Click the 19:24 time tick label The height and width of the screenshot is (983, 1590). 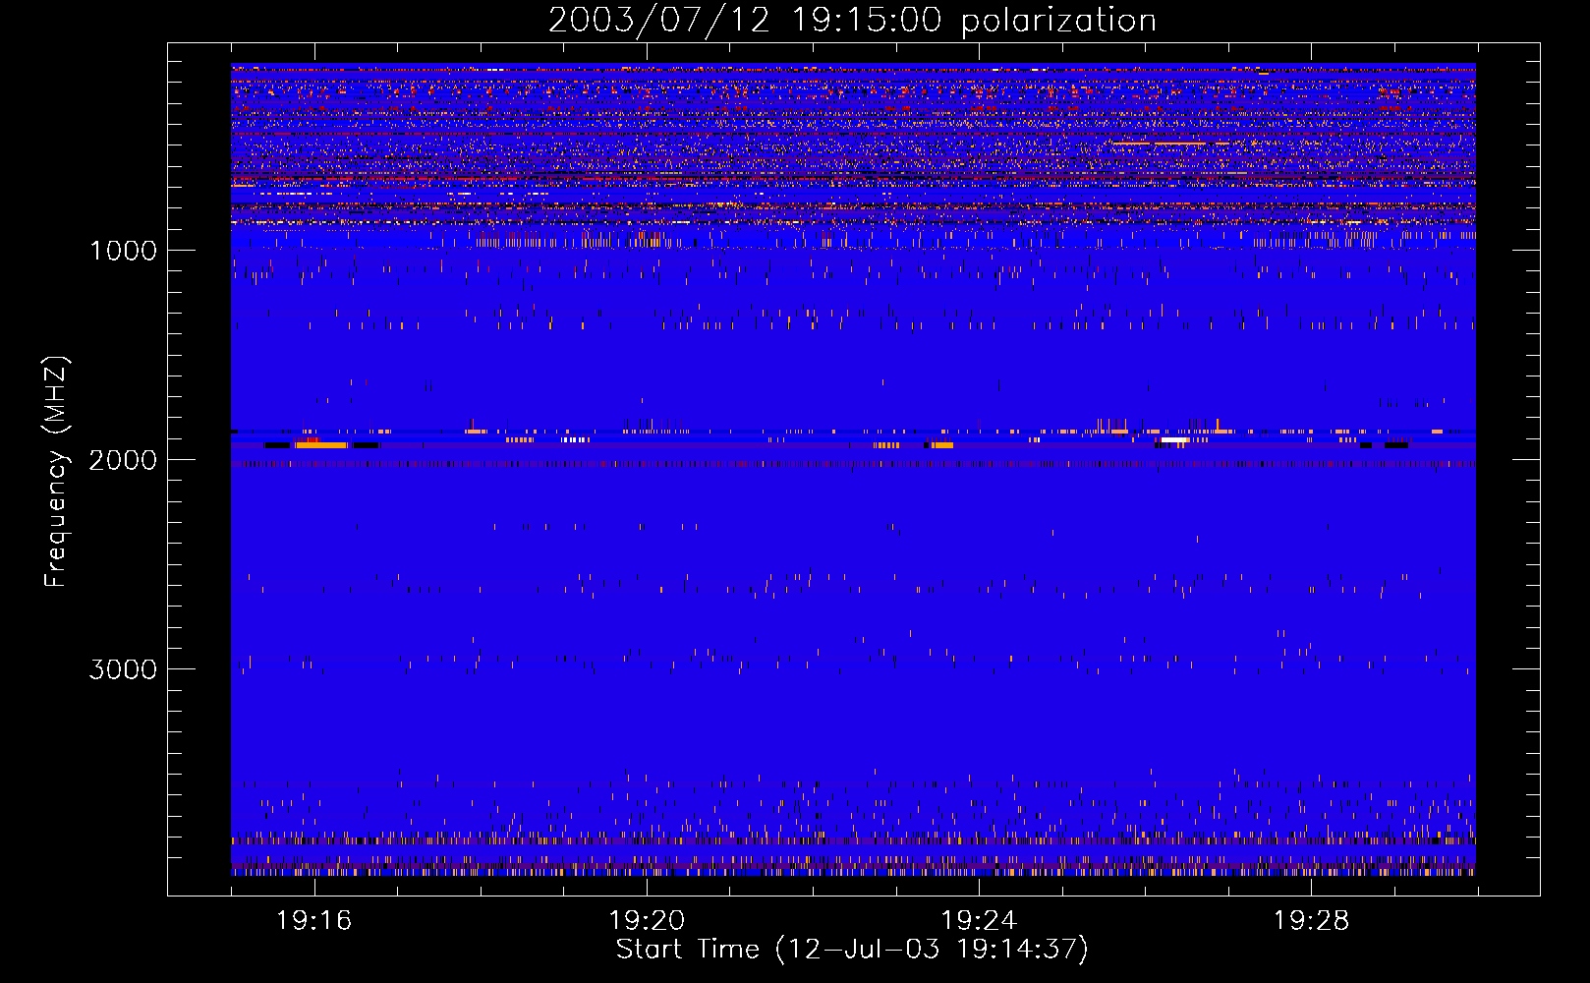979,921
